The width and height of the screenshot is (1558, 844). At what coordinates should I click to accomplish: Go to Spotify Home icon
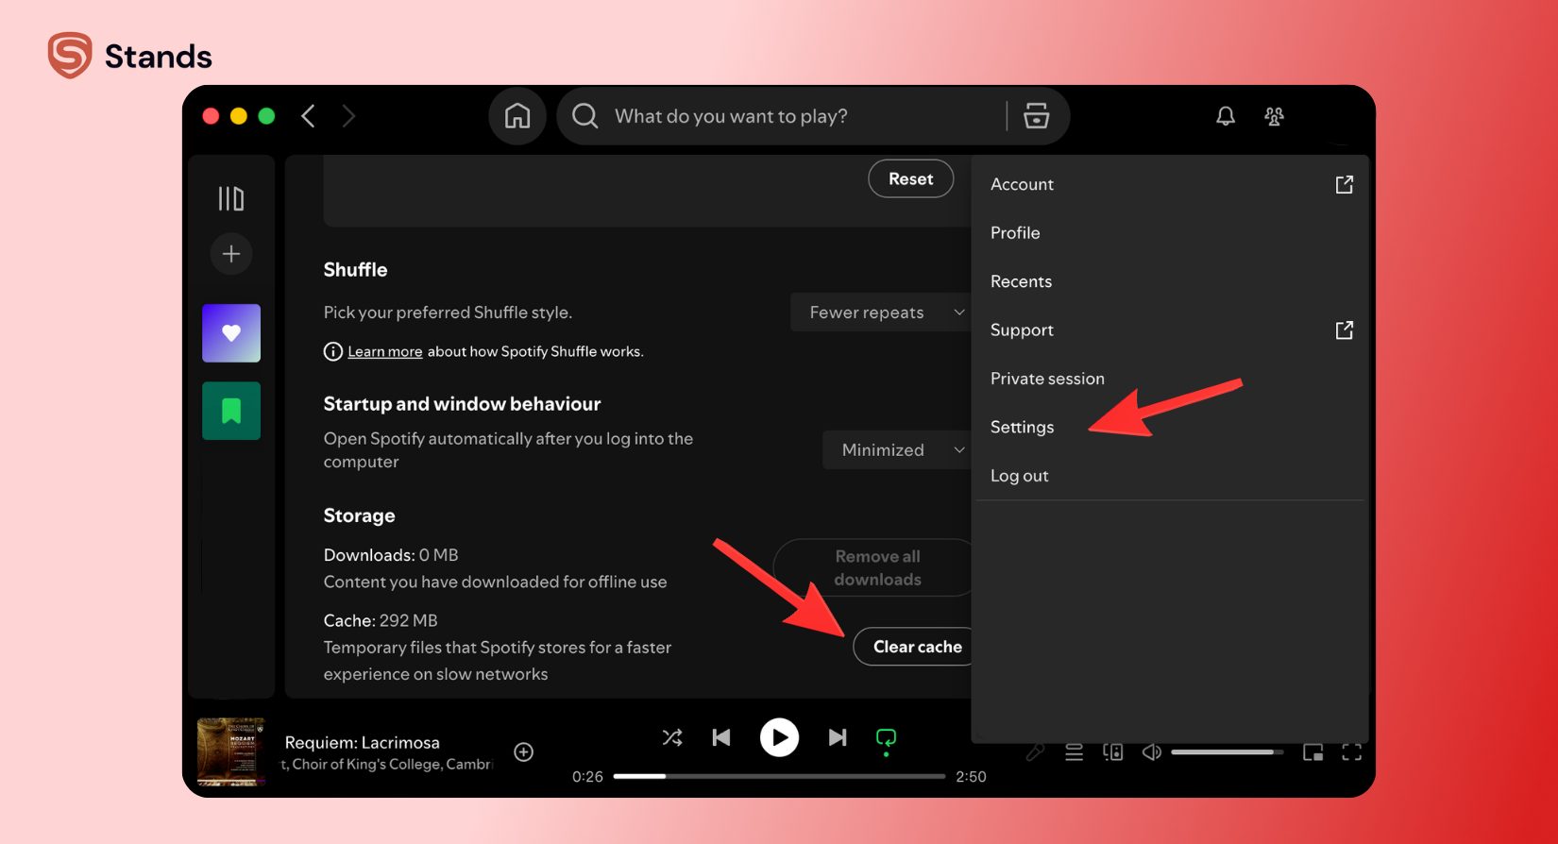(517, 116)
